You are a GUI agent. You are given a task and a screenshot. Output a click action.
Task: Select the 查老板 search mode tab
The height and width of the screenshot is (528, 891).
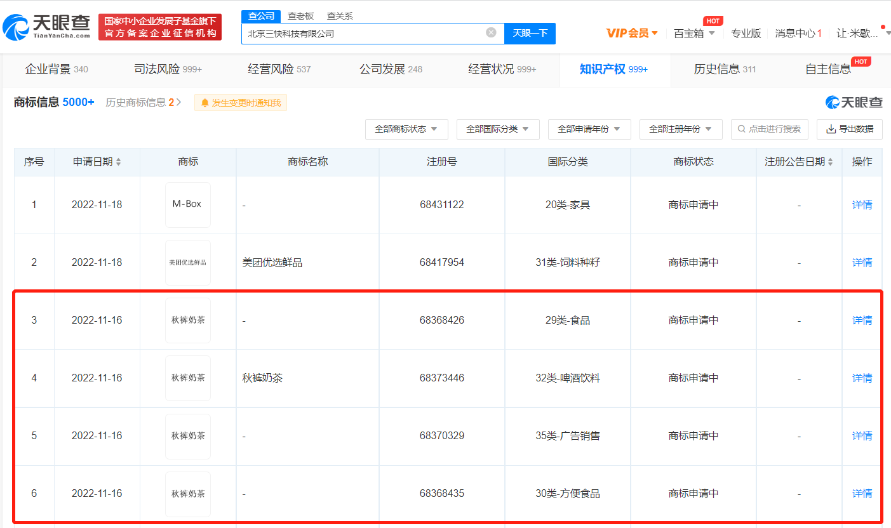300,16
